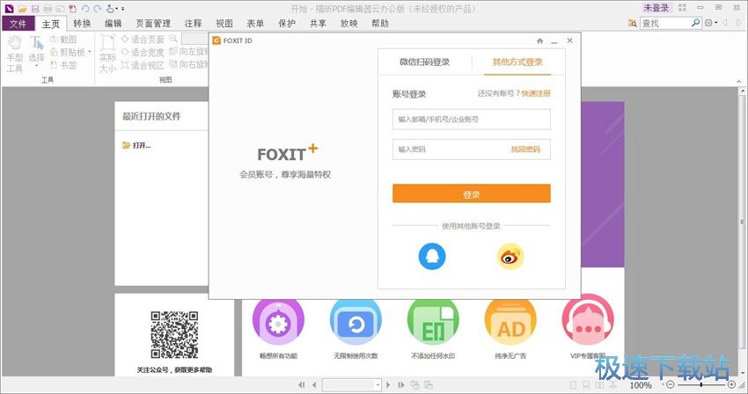The image size is (748, 394).
Task: Switch to the 保护 ribbon tab
Action: click(287, 24)
